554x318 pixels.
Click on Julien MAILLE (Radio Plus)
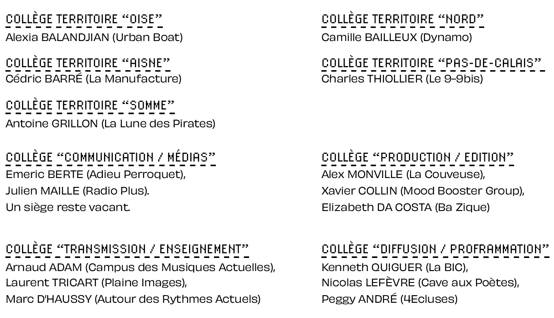(x=77, y=191)
